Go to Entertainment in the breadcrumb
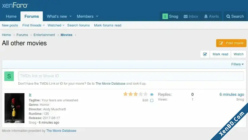The width and height of the screenshot is (248, 140). pyautogui.click(x=44, y=35)
